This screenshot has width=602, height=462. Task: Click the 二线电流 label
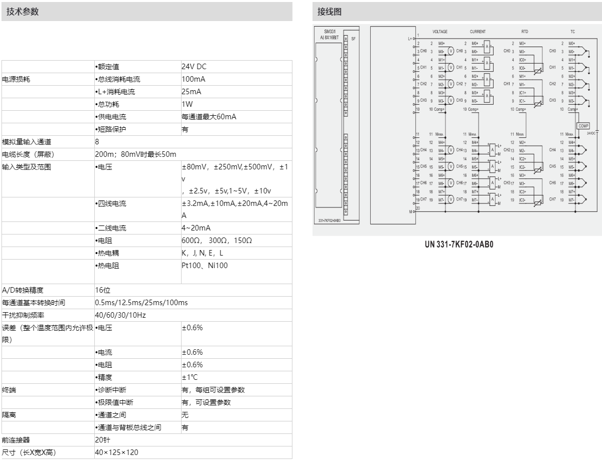pos(111,228)
